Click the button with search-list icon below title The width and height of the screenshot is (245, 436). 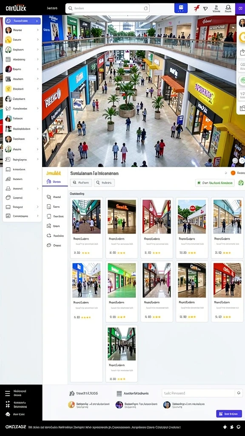[x=81, y=183]
